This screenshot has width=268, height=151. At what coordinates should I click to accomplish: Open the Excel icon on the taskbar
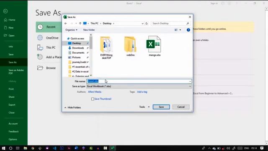point(113,148)
